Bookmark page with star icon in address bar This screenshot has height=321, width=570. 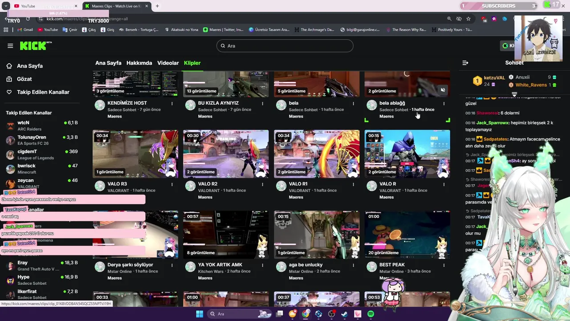tap(468, 19)
